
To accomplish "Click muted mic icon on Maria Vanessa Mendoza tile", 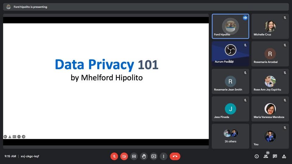I will tap(285, 100).
